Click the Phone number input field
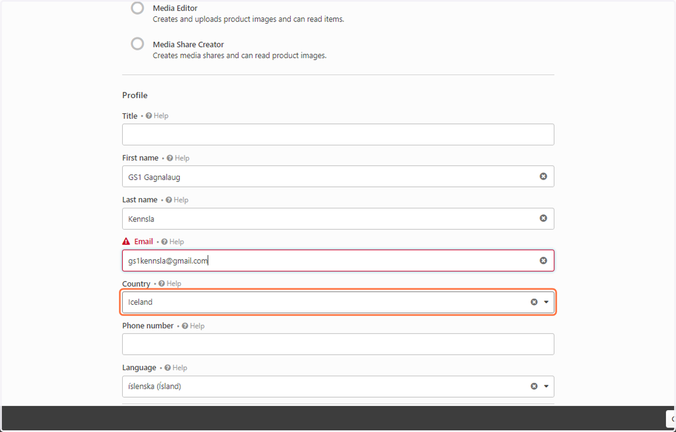The width and height of the screenshot is (676, 432). [338, 344]
